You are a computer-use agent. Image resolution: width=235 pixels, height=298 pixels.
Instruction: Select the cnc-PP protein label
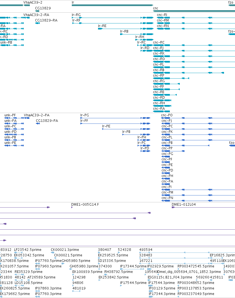click(167, 148)
